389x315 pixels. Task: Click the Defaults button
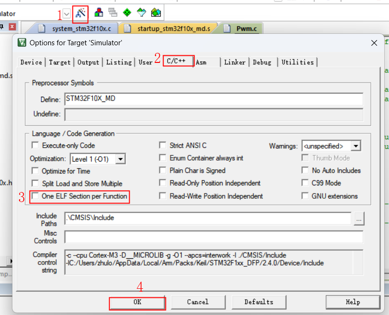(x=259, y=302)
